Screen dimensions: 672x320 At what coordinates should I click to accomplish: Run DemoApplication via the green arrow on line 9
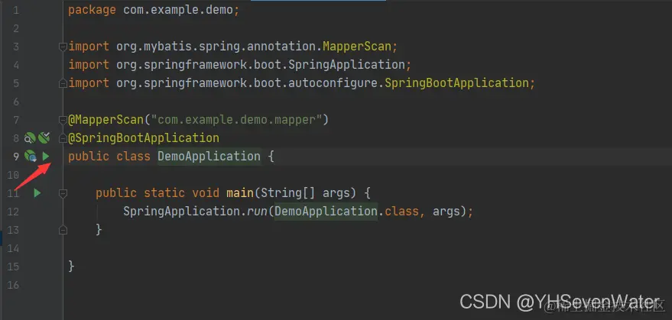(x=45, y=157)
